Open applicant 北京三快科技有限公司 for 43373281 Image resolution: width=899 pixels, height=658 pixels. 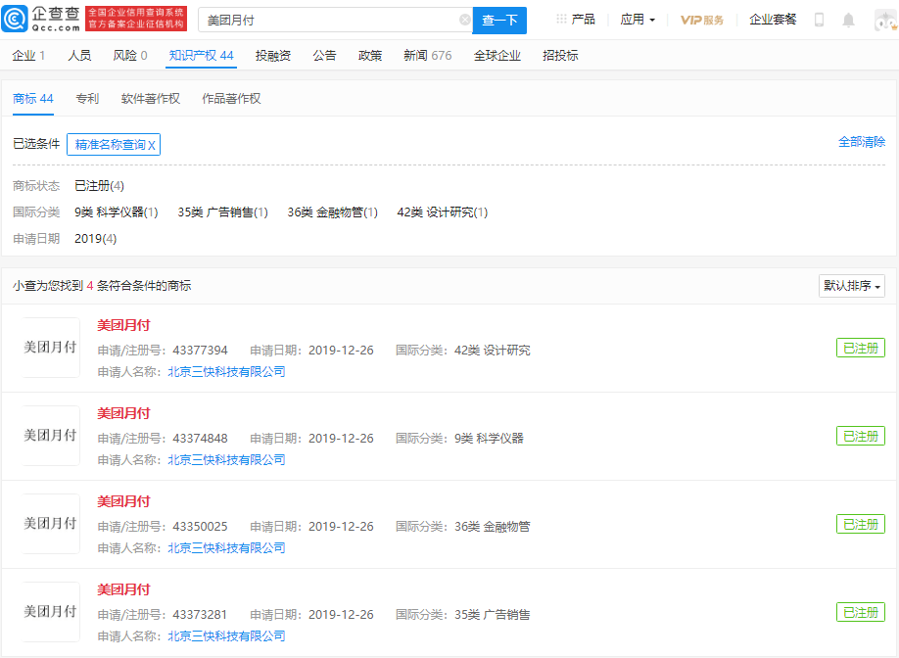point(226,636)
